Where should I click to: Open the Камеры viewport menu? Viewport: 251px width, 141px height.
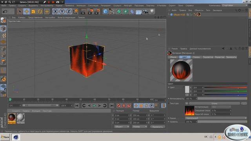click(22, 17)
